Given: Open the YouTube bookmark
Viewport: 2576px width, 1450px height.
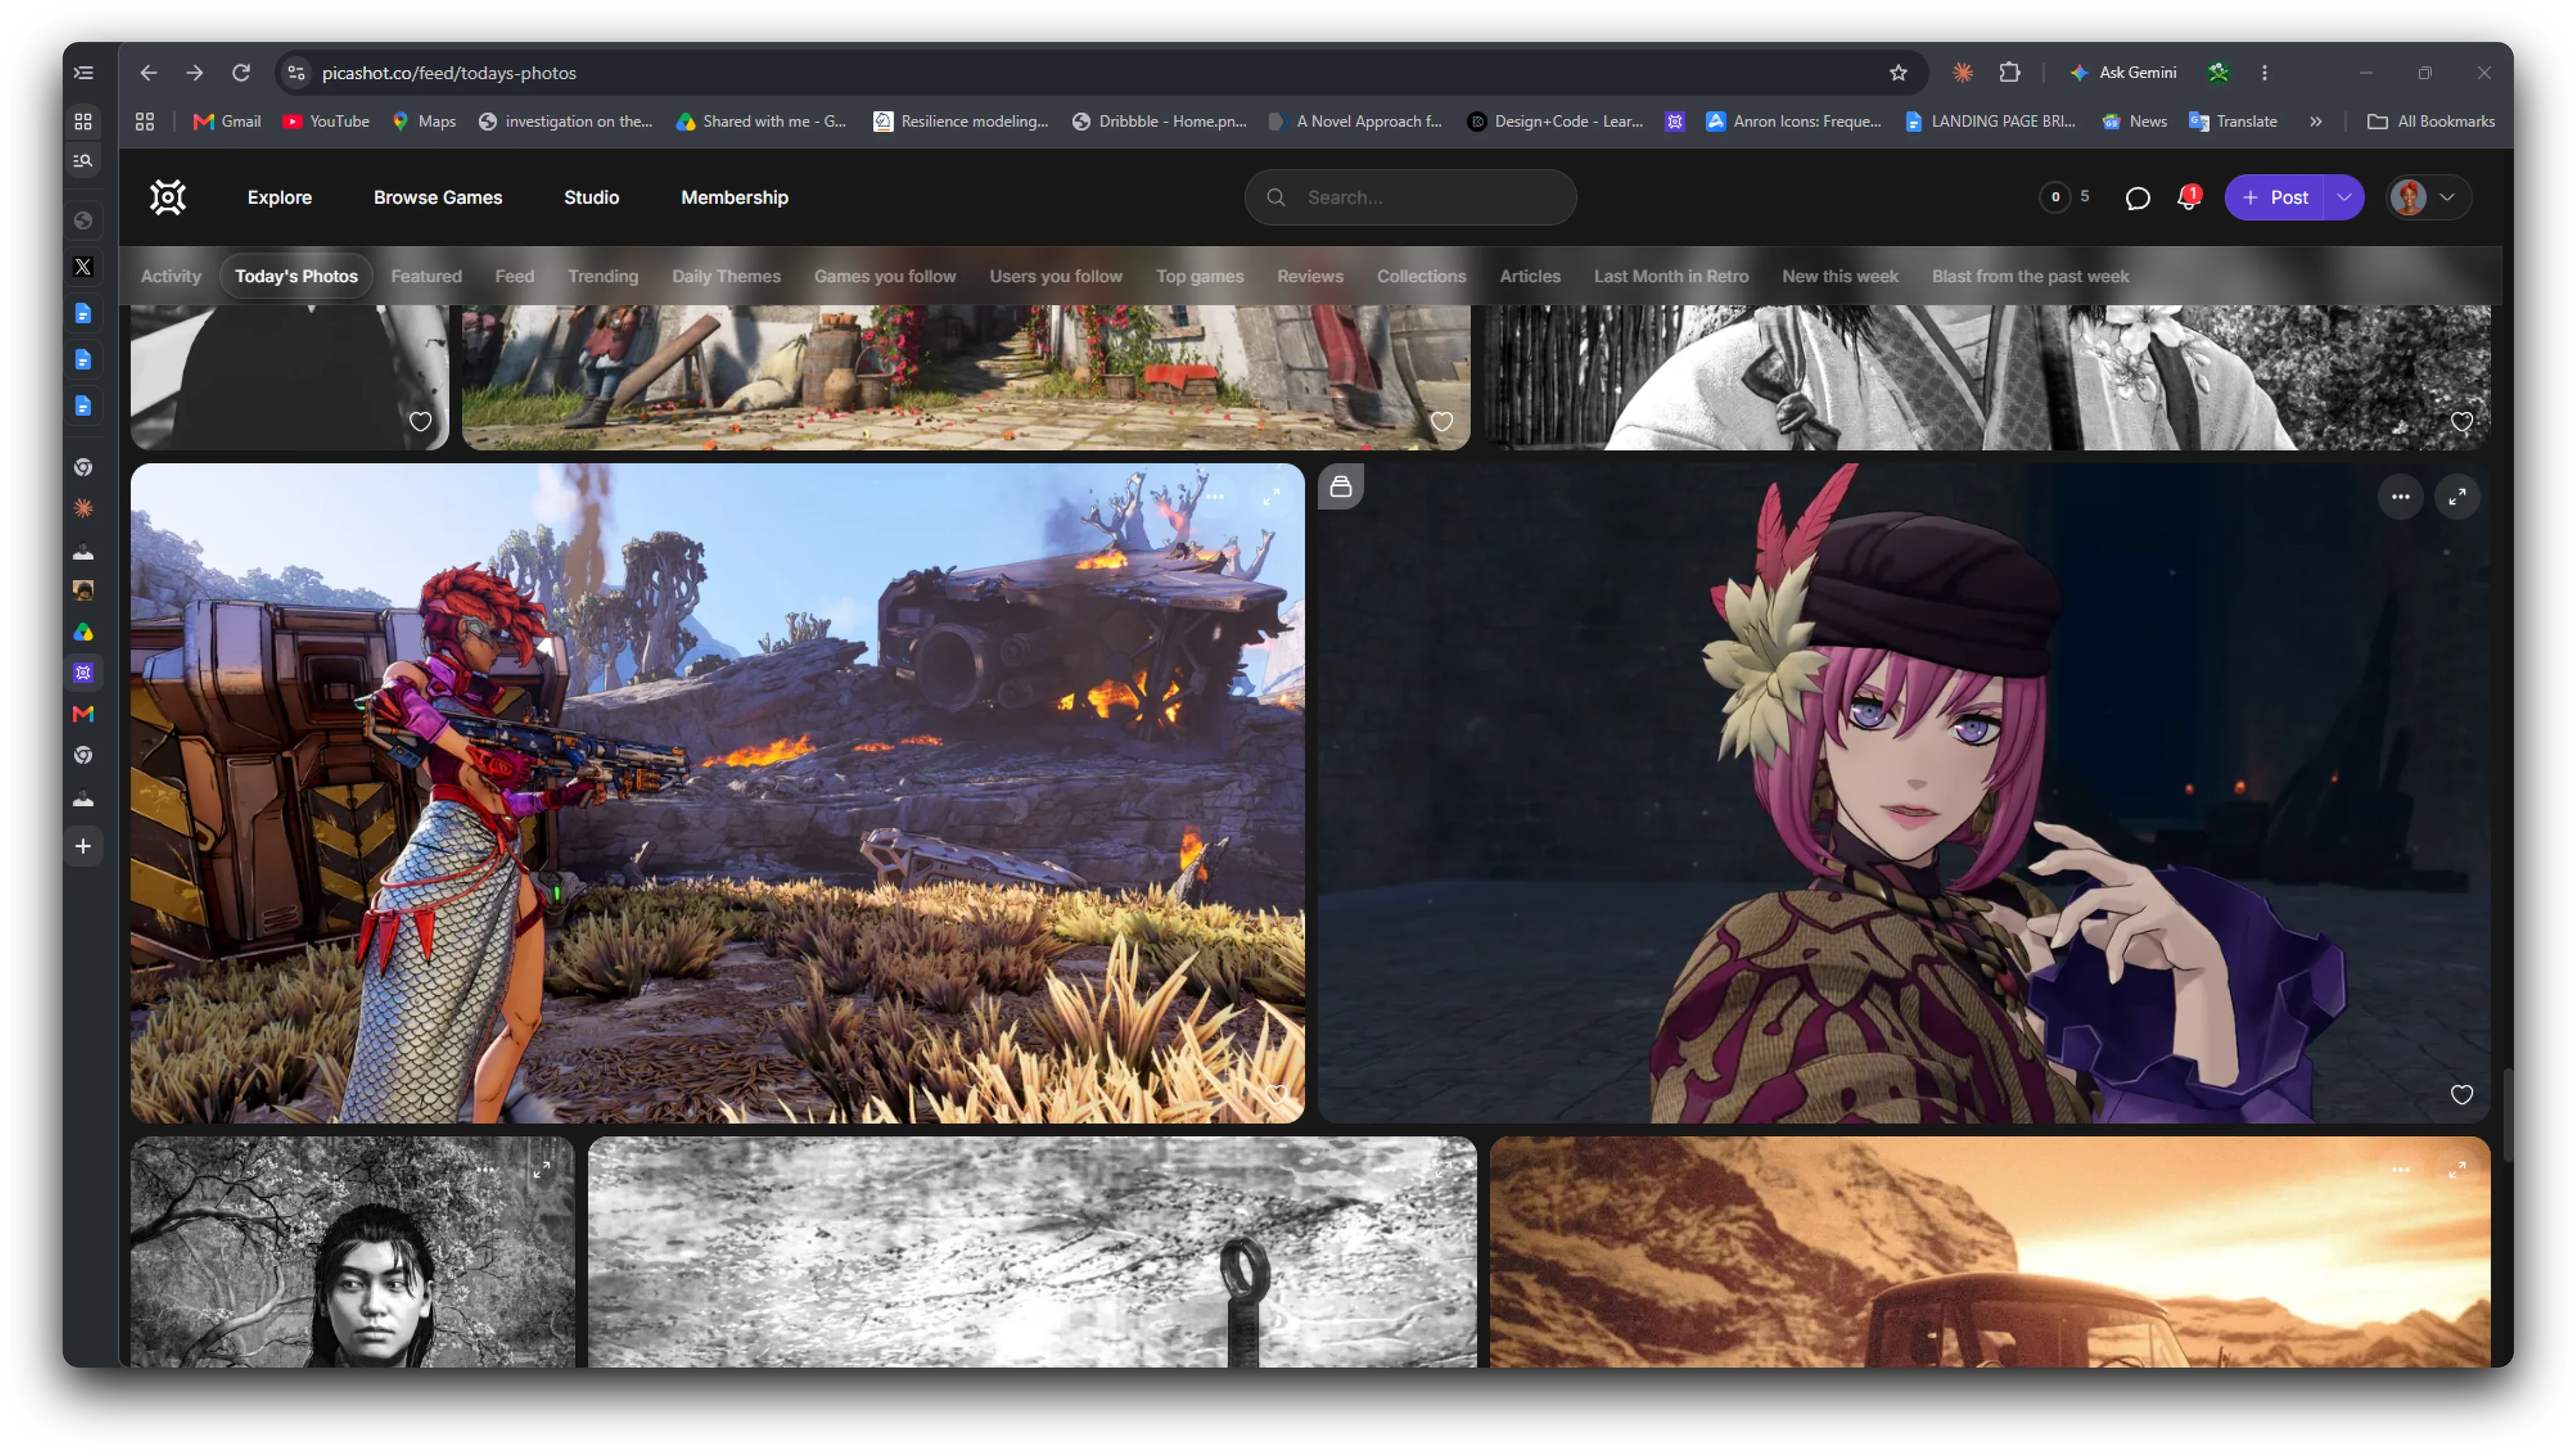Looking at the screenshot, I should pyautogui.click(x=326, y=122).
